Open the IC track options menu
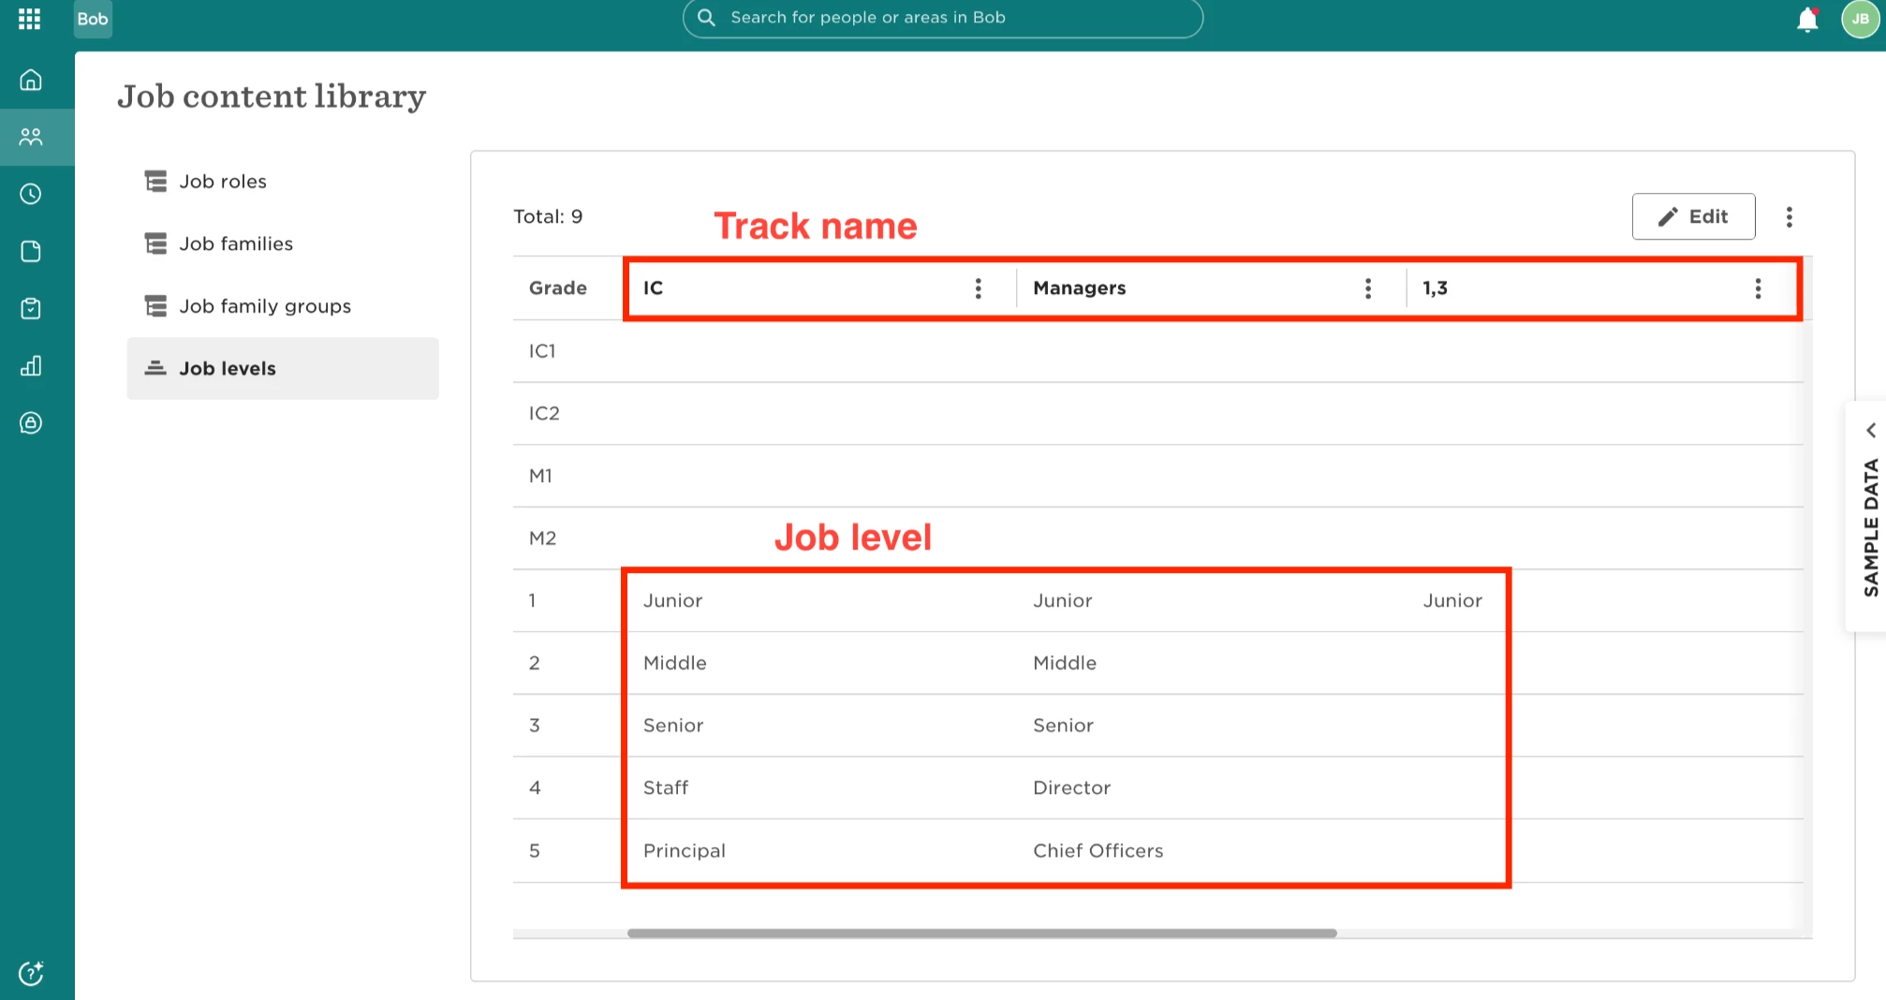This screenshot has width=1886, height=1000. (978, 288)
